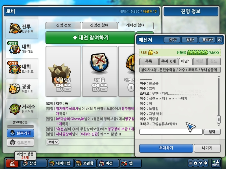Click the calendar icon in bottom bar
The image size is (226, 169).
click(190, 163)
